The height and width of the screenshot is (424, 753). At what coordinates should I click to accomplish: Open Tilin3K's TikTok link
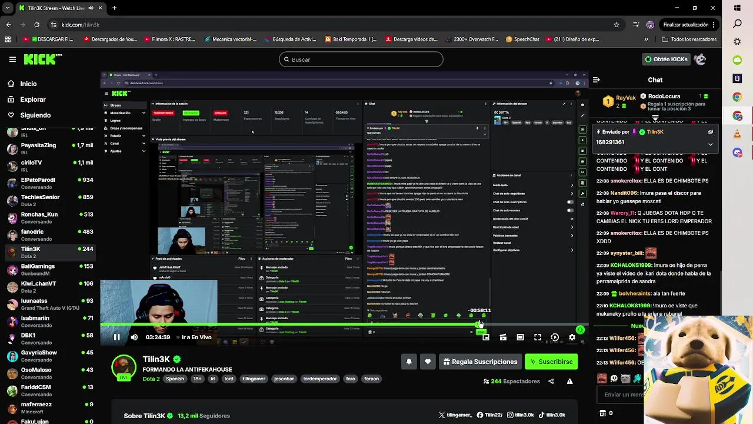pos(551,415)
